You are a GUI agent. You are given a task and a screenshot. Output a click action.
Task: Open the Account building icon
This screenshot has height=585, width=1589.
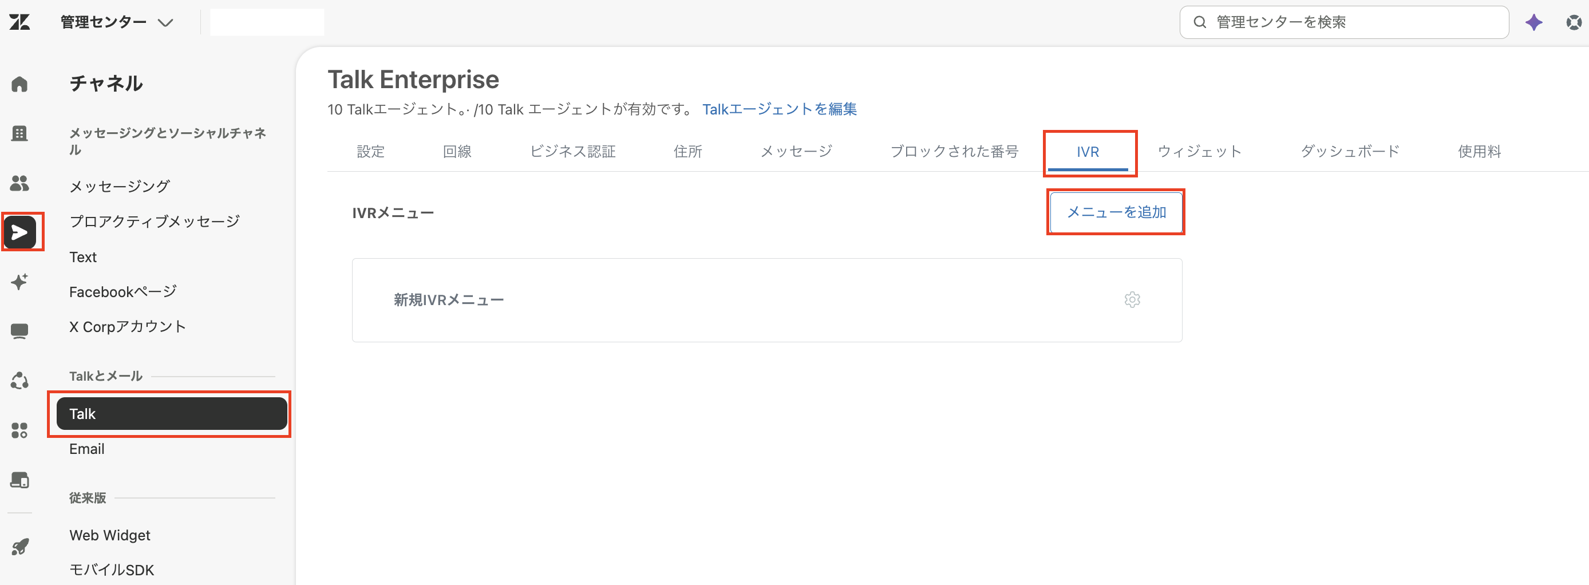(x=19, y=133)
